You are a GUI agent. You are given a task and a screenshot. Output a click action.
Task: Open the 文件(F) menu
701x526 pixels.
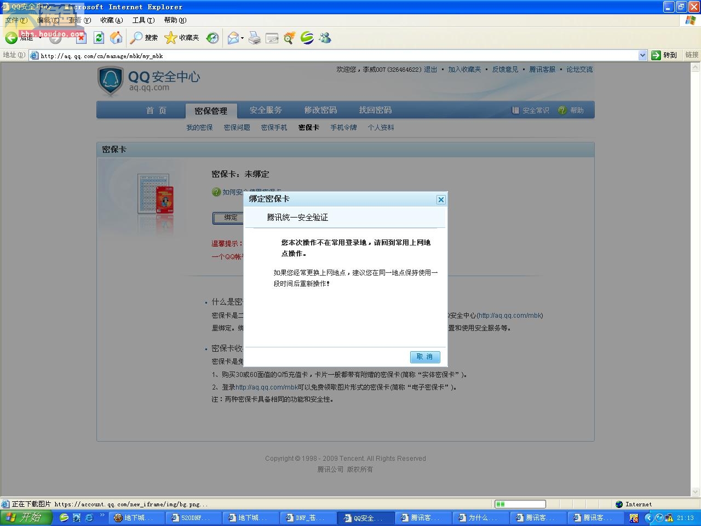point(16,20)
